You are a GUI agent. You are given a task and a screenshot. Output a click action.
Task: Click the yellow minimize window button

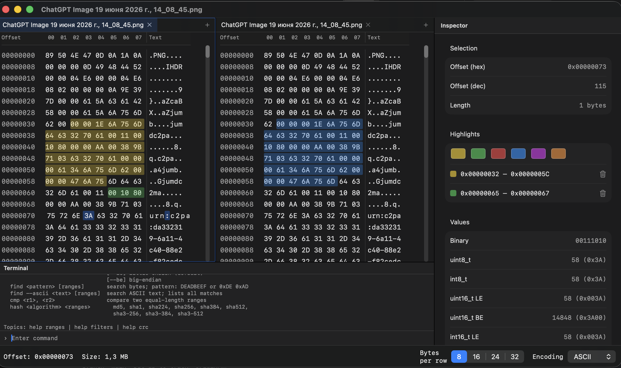tap(18, 10)
